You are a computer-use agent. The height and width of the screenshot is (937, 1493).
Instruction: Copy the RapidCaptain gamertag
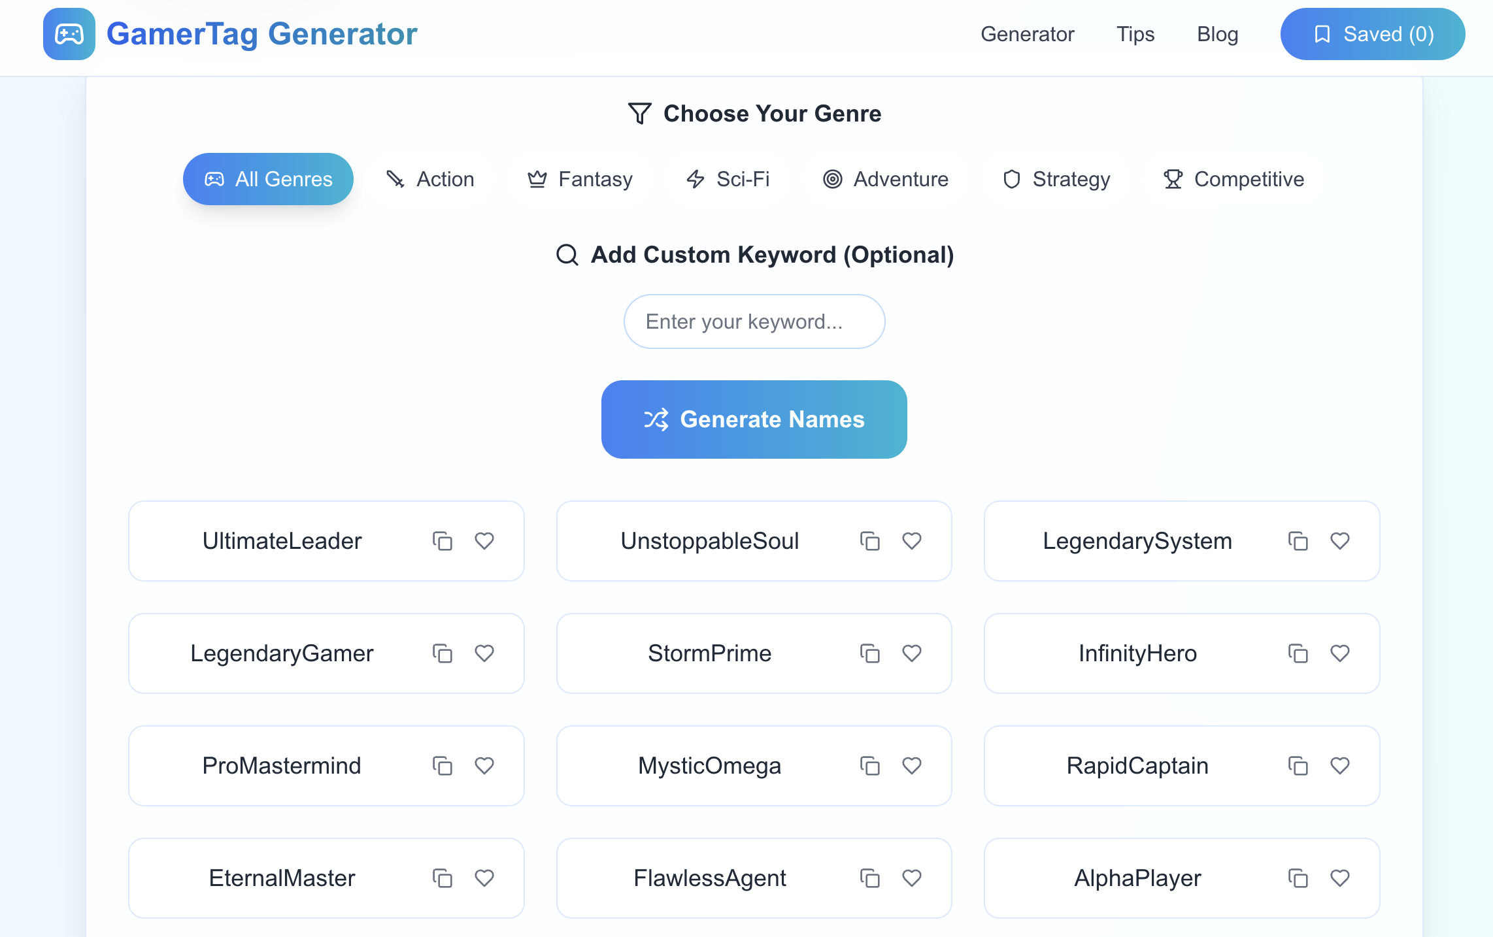click(1298, 766)
